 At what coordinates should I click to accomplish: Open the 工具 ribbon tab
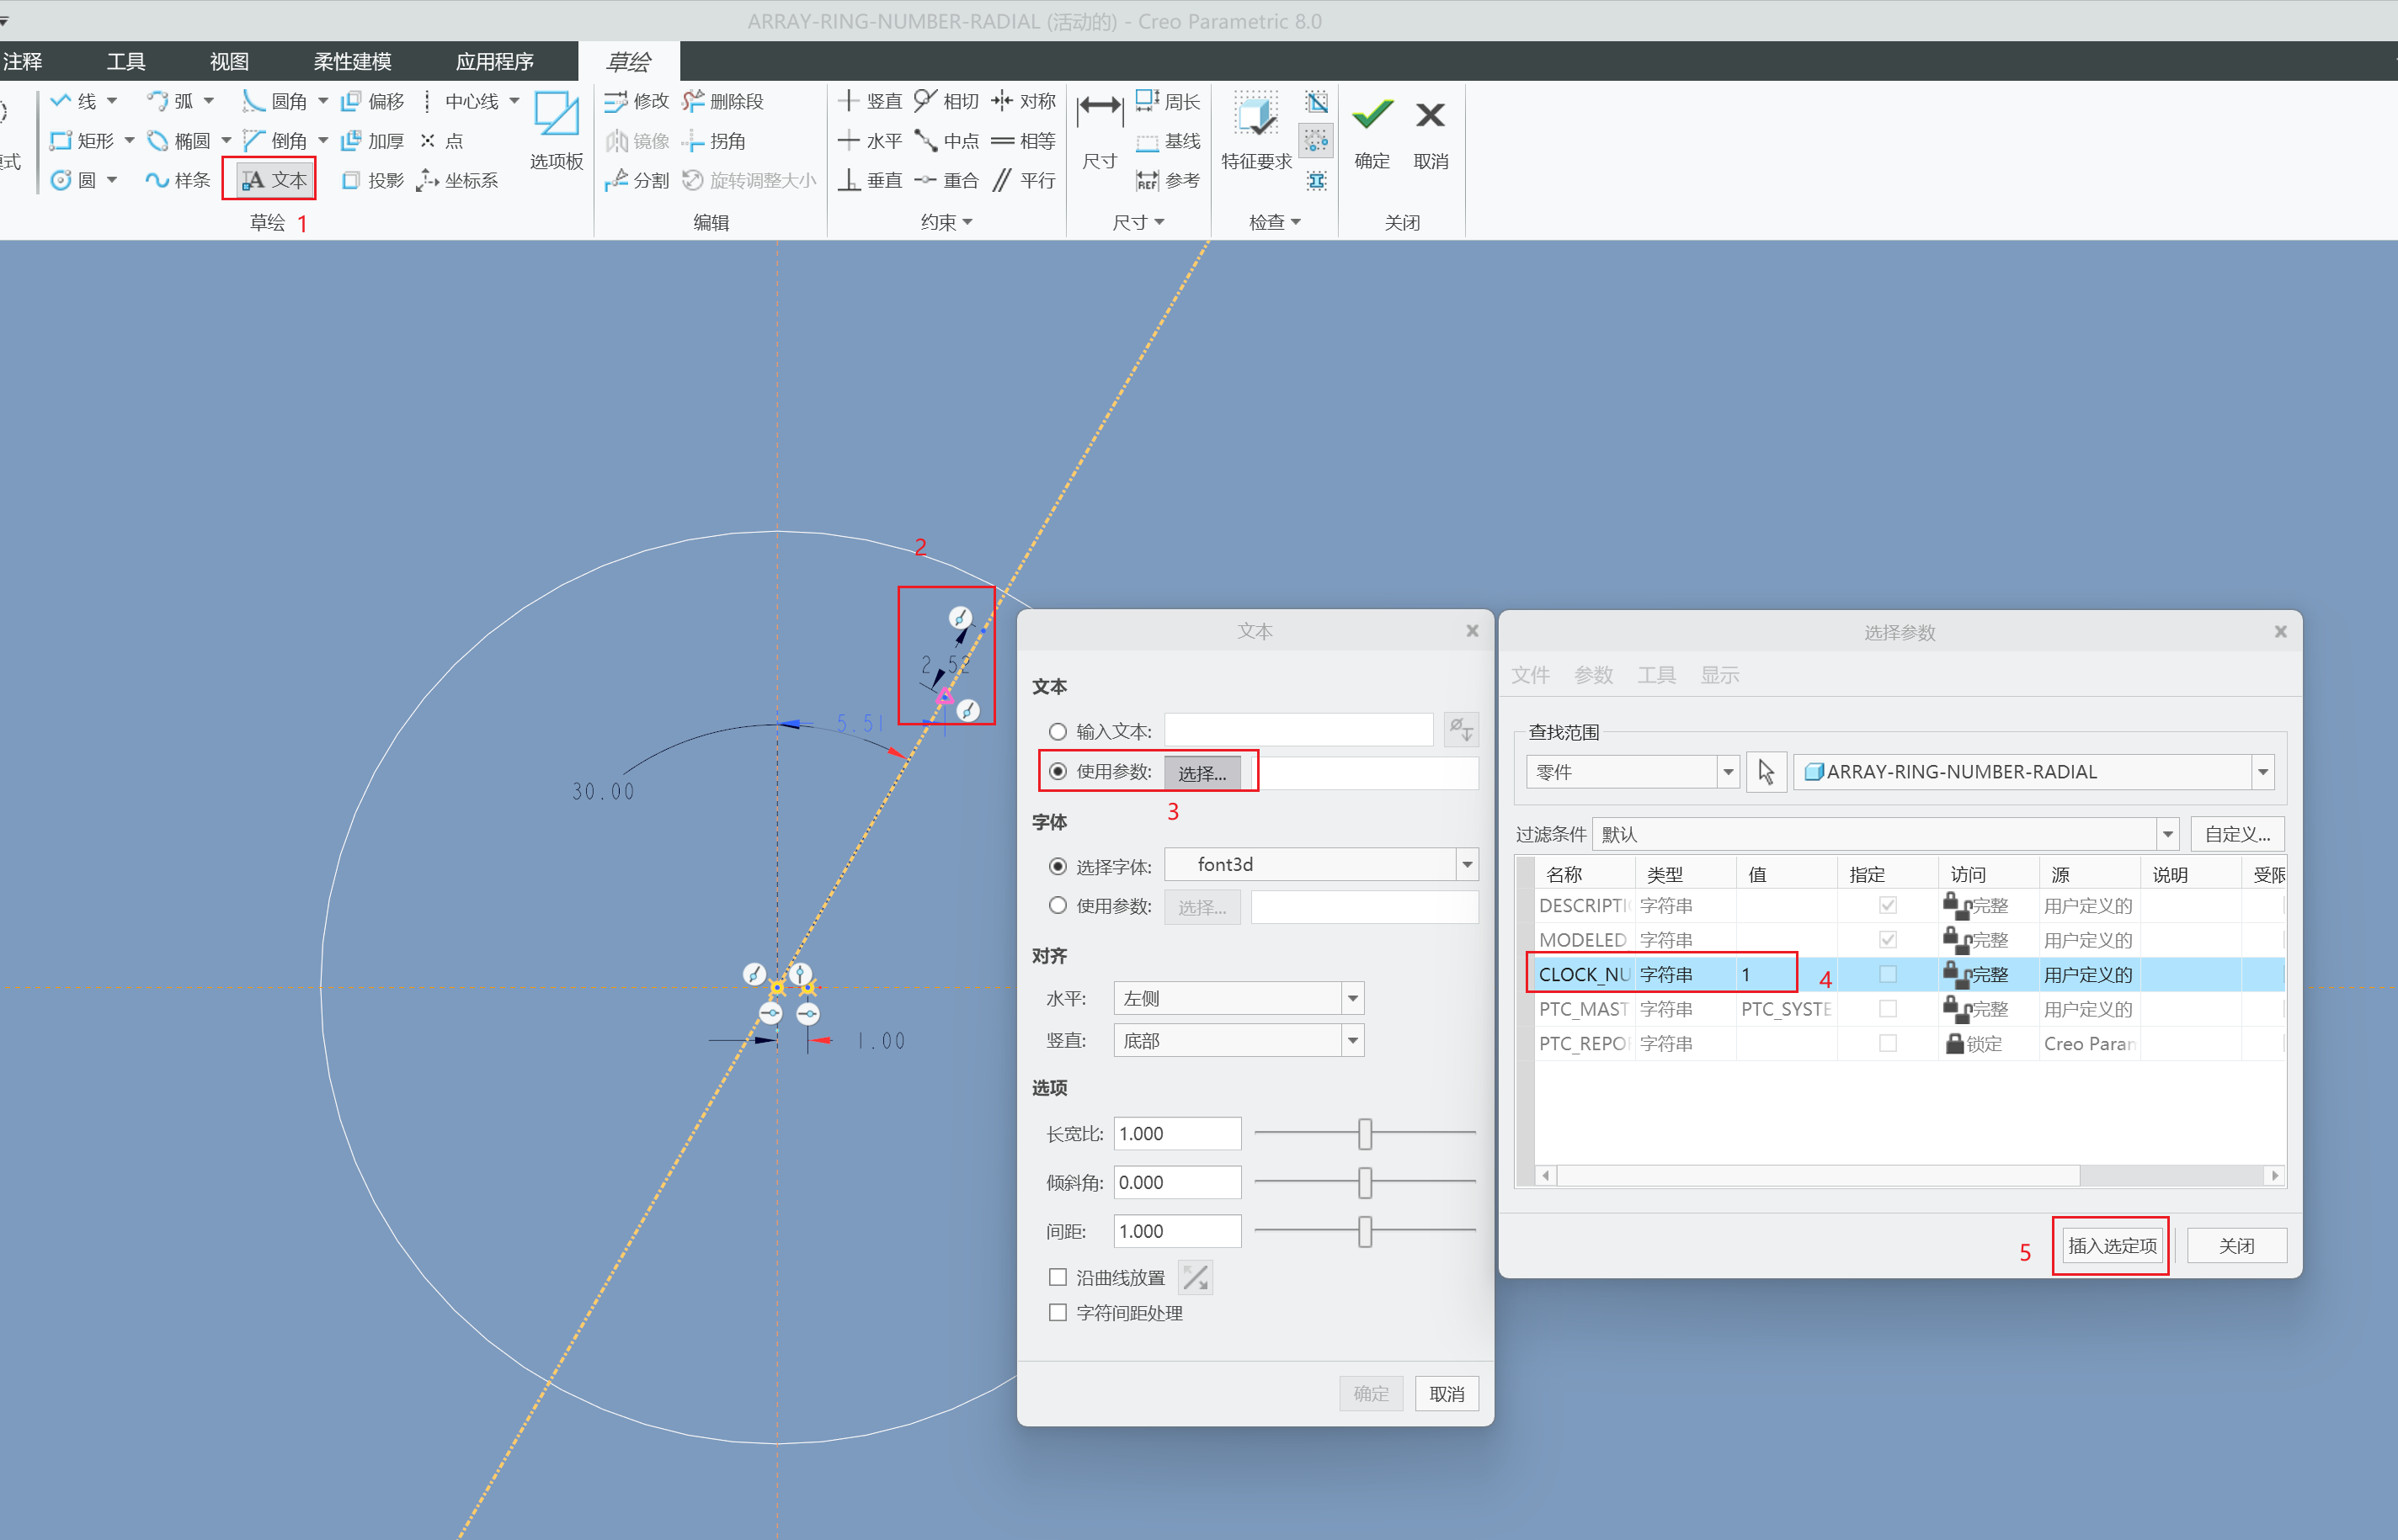point(126,61)
